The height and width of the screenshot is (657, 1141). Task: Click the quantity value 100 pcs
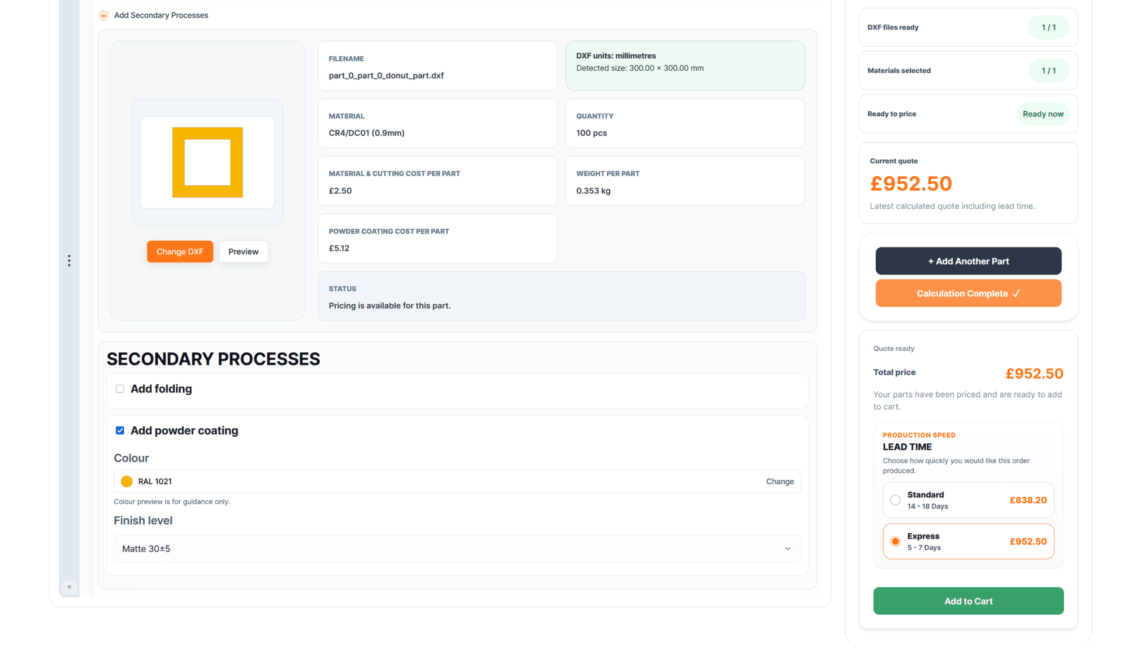pyautogui.click(x=591, y=133)
